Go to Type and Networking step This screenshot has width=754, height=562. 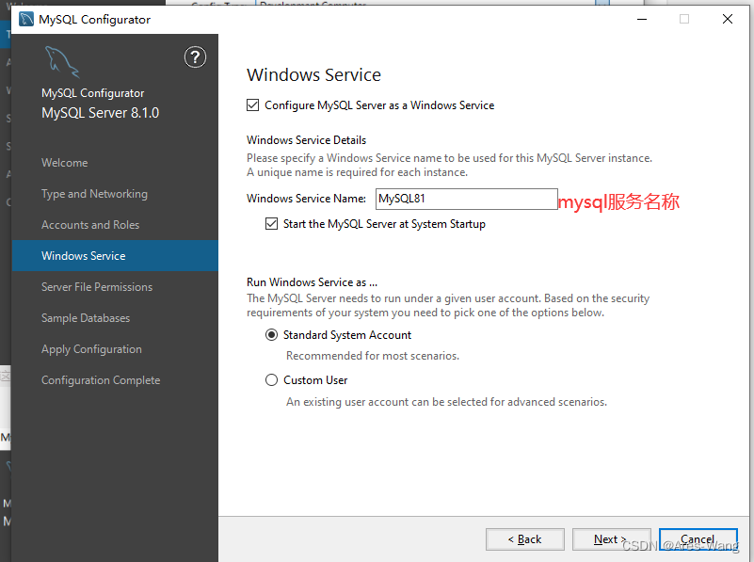click(94, 193)
